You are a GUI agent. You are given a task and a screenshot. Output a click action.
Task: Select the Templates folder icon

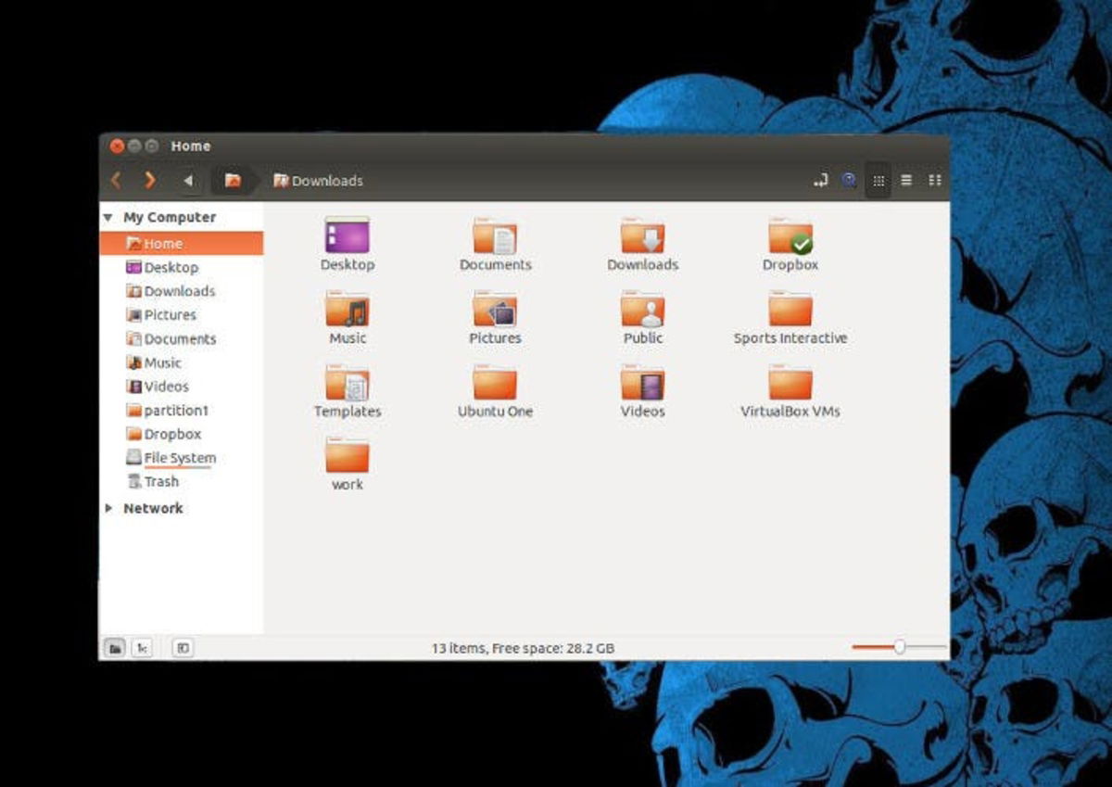coord(347,382)
